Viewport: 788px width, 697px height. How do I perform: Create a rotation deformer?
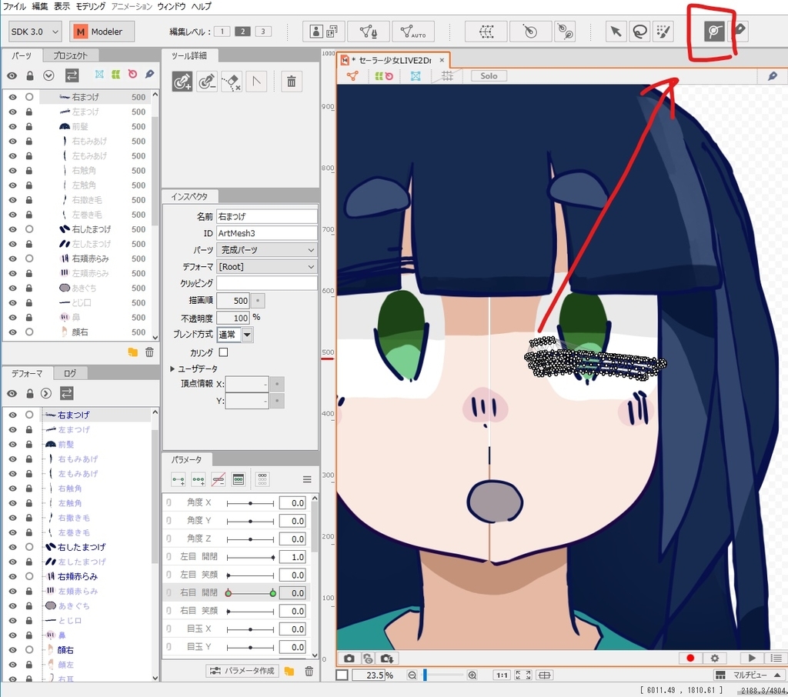click(530, 32)
